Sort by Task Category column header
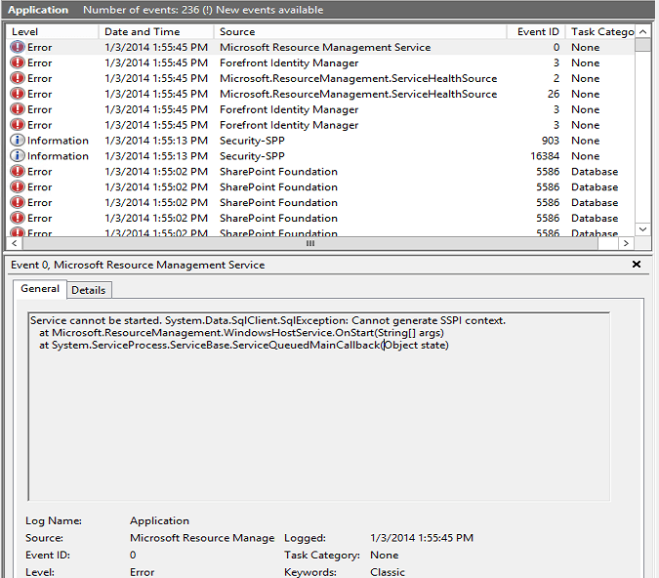The image size is (659, 578). coord(600,31)
